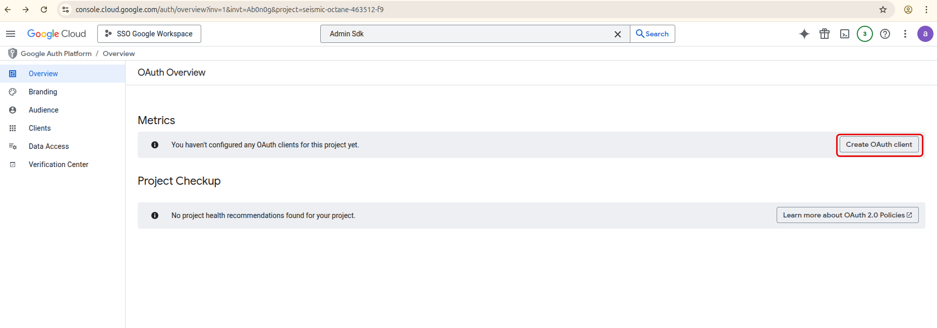This screenshot has height=328, width=937.
Task: Open the three-dot settings menu in the Cloud header
Action: point(905,34)
